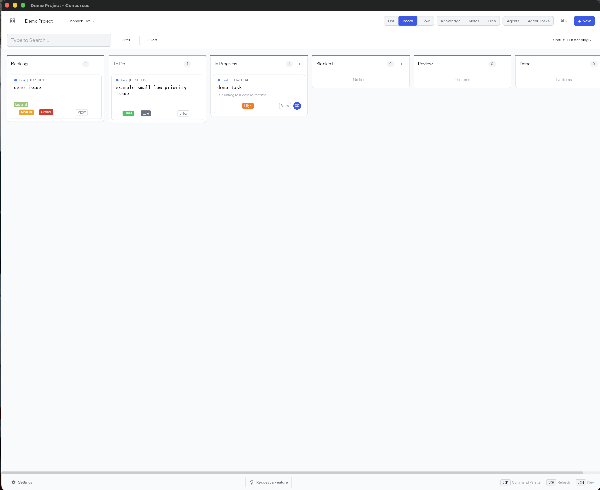Add a card to the Blocked column
Viewport: 600px width, 490px height.
coord(401,64)
